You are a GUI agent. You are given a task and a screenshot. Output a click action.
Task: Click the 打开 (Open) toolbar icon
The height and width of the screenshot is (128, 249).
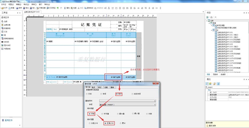(x=4, y=8)
